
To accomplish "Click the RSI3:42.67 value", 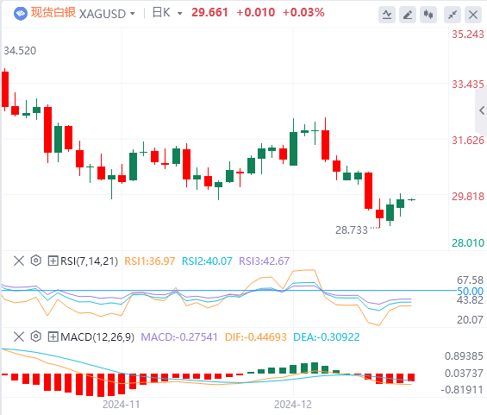I will tap(264, 261).
